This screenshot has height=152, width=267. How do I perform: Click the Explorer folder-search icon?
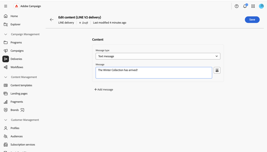(6, 24)
